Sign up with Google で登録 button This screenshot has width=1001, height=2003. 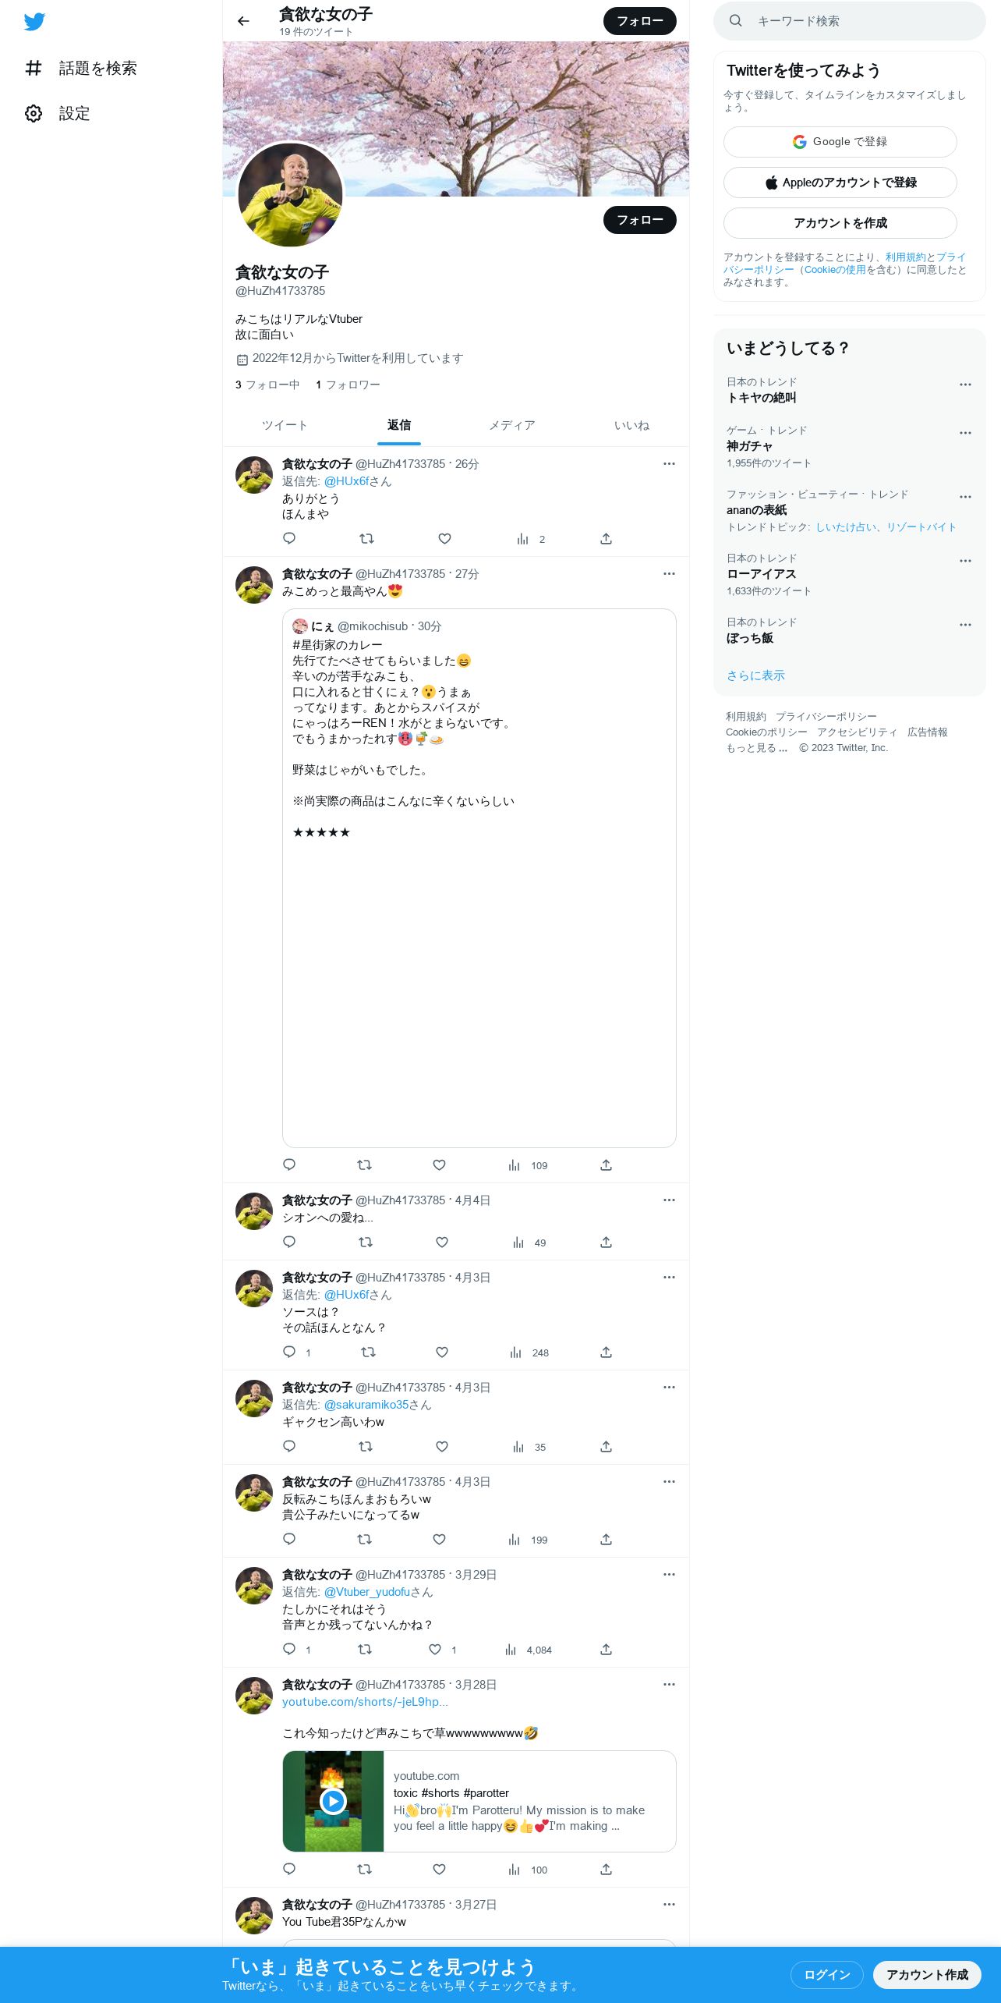pos(840,142)
